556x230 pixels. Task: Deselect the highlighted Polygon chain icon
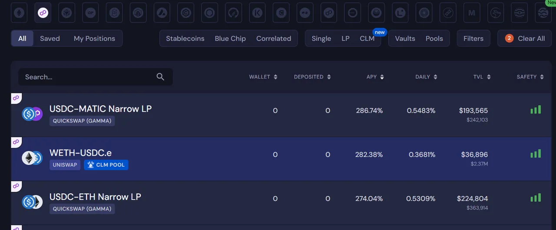(43, 13)
